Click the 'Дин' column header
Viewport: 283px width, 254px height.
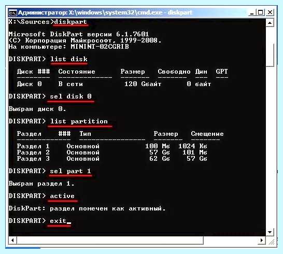coord(201,72)
